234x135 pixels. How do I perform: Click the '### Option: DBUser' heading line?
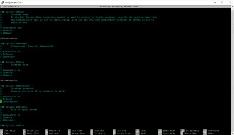pos(12,62)
